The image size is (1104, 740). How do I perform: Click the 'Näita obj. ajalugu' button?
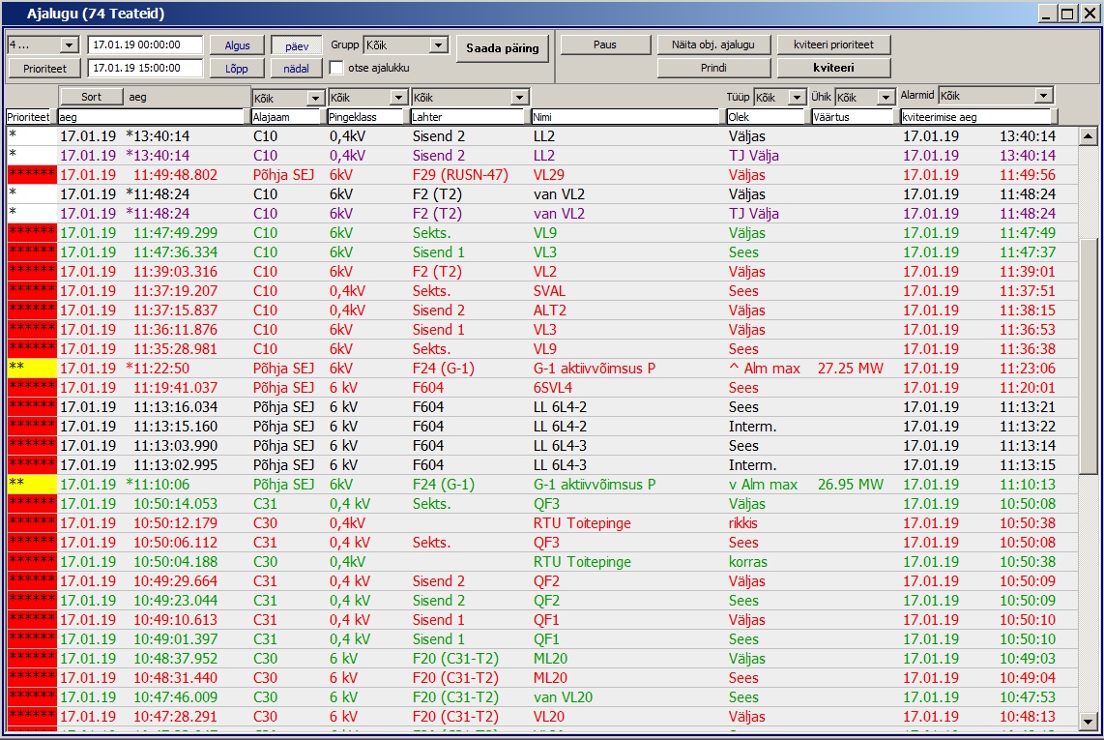click(x=713, y=45)
